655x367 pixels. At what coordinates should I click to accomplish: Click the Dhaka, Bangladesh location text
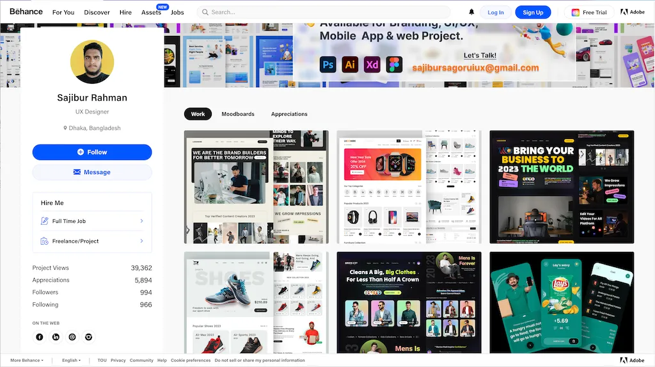(x=95, y=128)
